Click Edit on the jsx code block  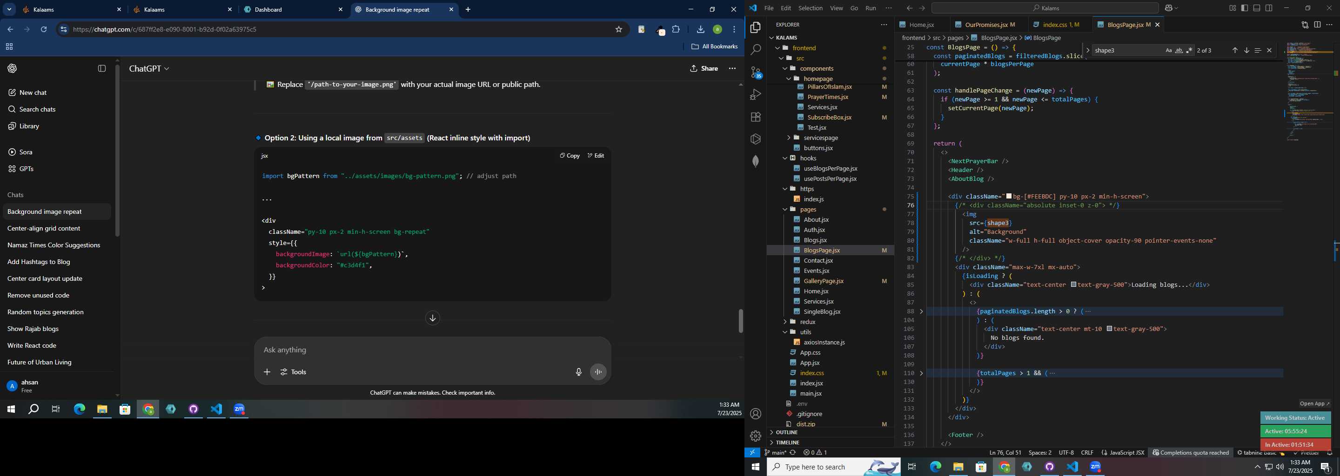coord(596,155)
